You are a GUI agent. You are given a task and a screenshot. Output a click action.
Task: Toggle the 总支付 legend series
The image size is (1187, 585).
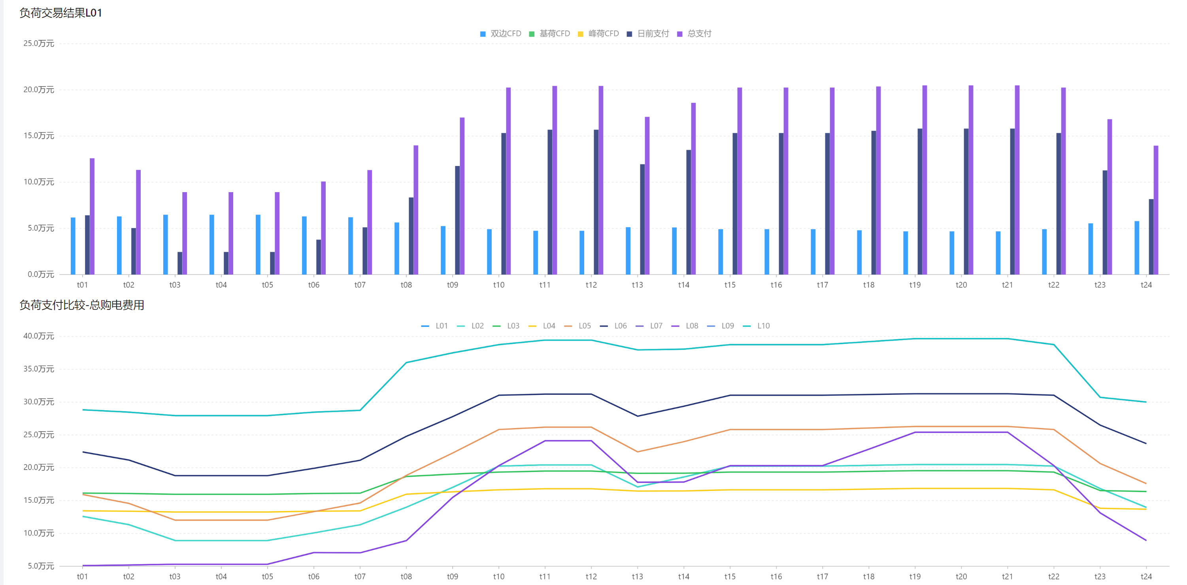(x=694, y=34)
